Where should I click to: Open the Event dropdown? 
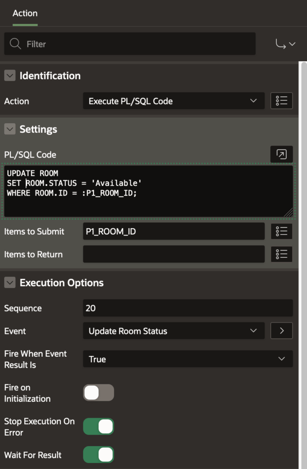(x=174, y=331)
